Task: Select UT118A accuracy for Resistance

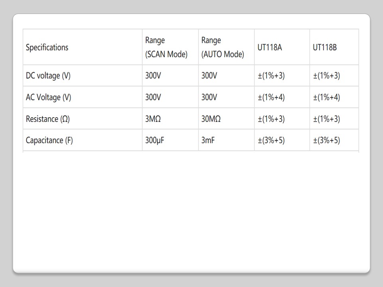Action: pyautogui.click(x=271, y=119)
